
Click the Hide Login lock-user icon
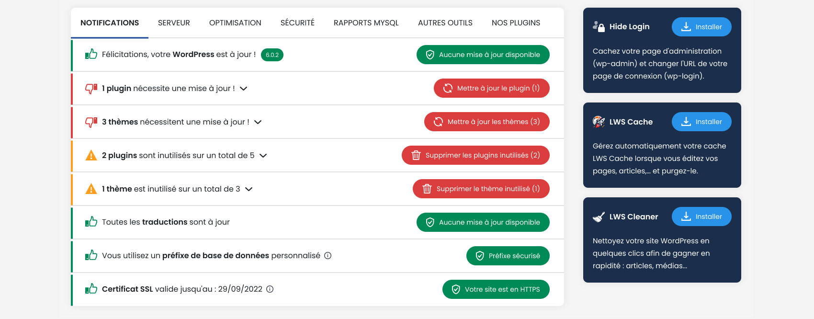coord(599,26)
